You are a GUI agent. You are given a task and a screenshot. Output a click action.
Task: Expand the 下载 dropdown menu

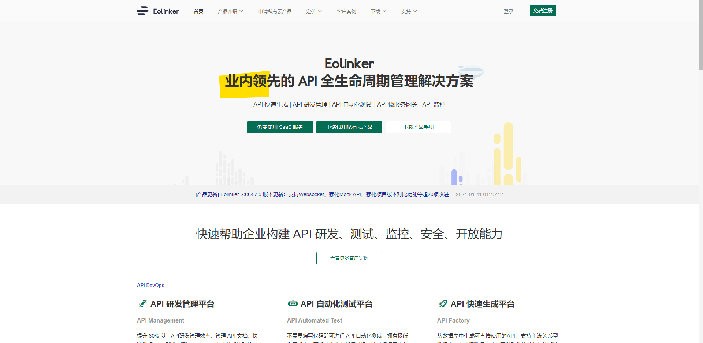click(x=378, y=11)
